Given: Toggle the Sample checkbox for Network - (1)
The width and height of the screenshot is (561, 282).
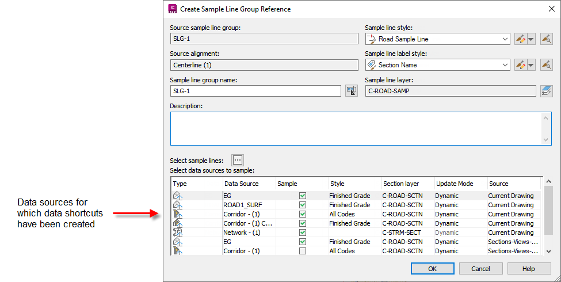Looking at the screenshot, I should point(303,233).
